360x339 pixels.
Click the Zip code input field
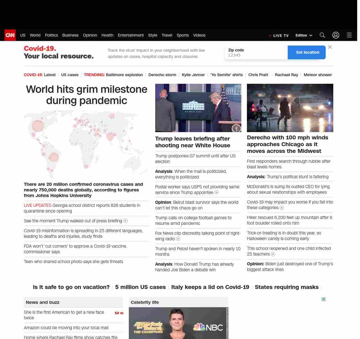[x=256, y=55]
